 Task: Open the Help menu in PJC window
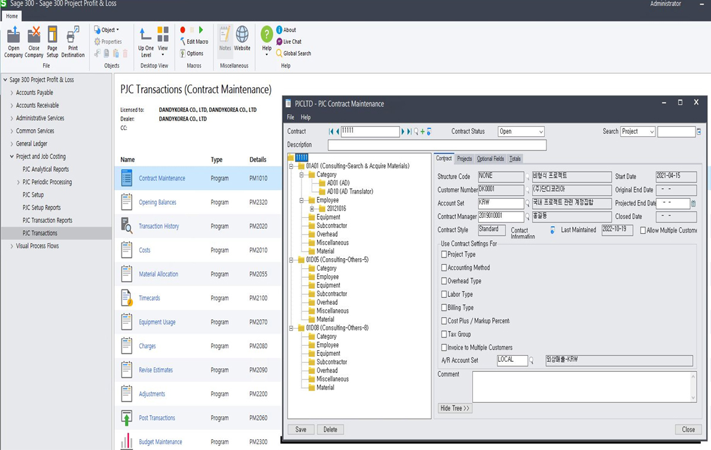click(305, 117)
